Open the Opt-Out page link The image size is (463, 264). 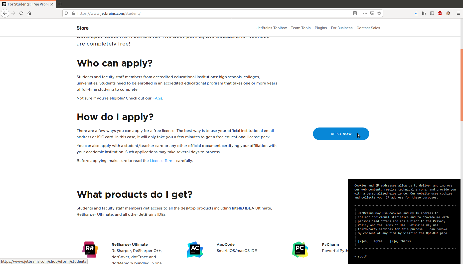(436, 233)
